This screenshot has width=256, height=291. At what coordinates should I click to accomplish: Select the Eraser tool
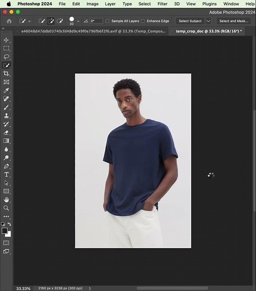[x=6, y=132]
